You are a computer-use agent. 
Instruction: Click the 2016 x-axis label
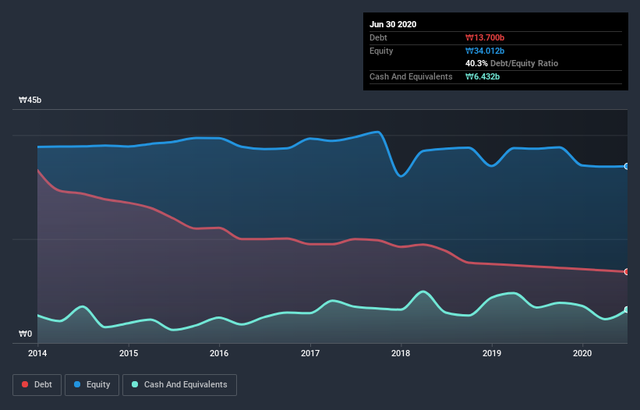pos(219,353)
